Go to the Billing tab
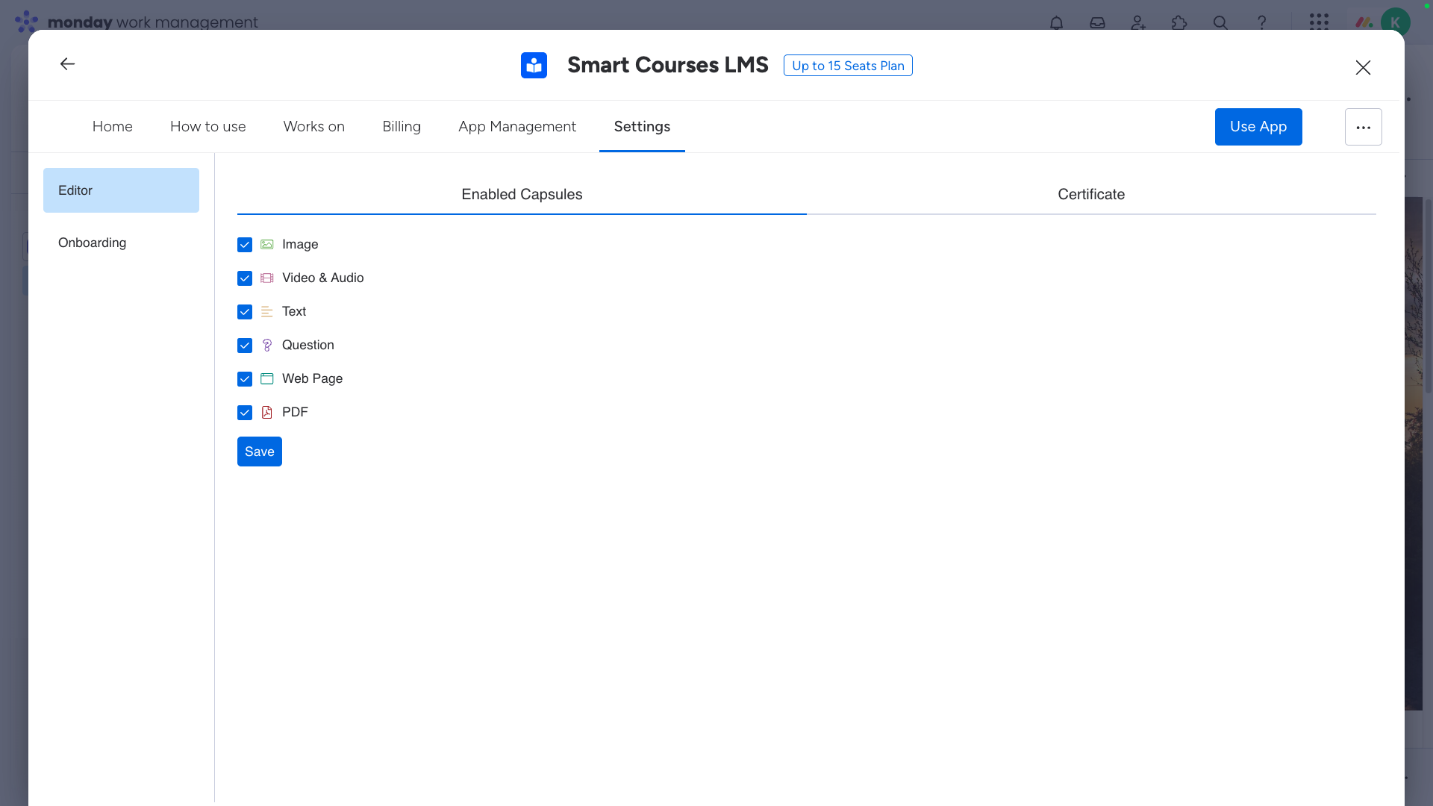Viewport: 1433px width, 806px height. [x=402, y=127]
